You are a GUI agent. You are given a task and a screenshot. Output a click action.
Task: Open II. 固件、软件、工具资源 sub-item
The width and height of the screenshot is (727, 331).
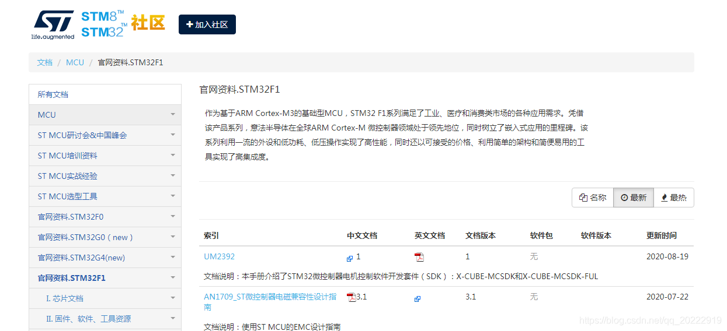pyautogui.click(x=105, y=319)
